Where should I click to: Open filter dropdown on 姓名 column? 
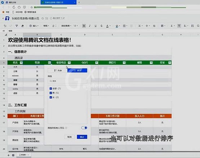click(x=21, y=63)
